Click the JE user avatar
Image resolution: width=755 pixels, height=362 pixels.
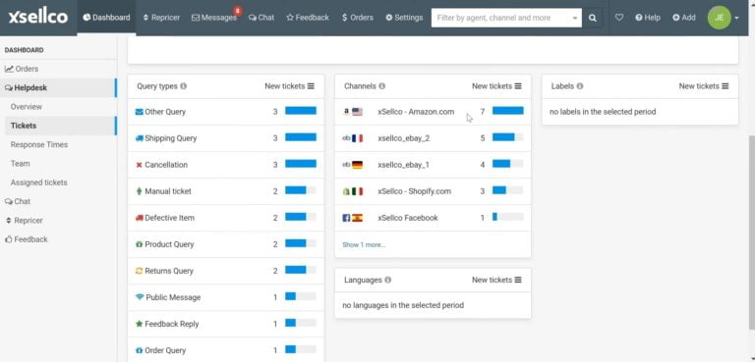[x=720, y=18]
